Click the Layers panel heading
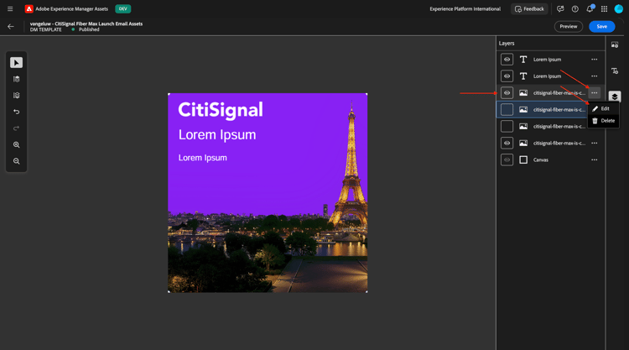Viewport: 629px width, 350px height. tap(507, 44)
